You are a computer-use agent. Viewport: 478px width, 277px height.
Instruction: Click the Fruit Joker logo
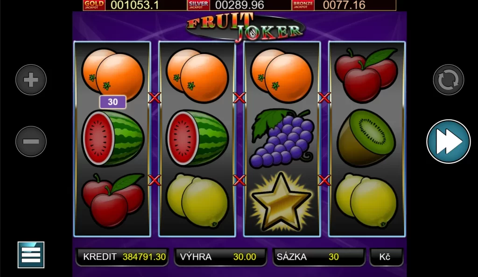[x=245, y=28]
